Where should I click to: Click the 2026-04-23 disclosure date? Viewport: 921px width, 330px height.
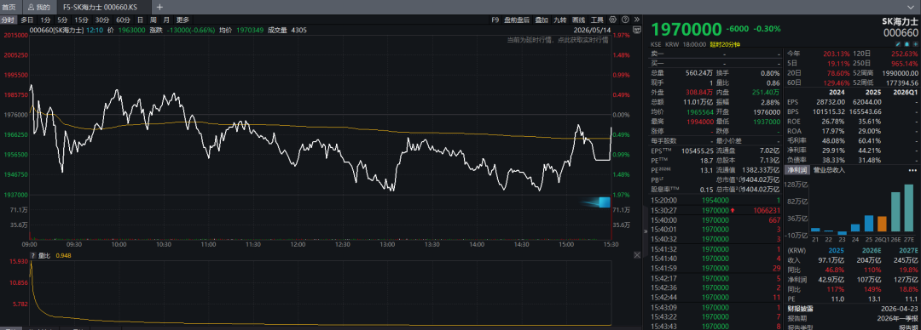click(901, 308)
